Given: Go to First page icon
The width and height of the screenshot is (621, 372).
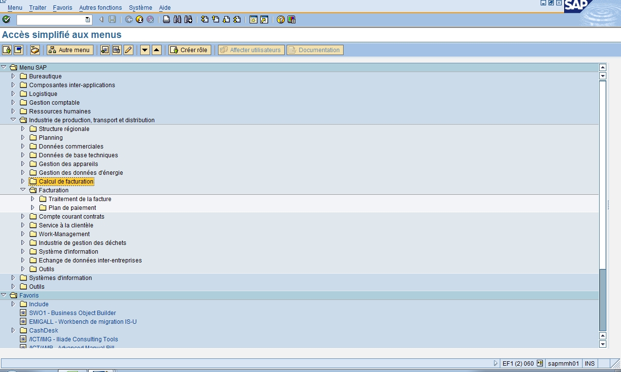Looking at the screenshot, I should point(204,19).
